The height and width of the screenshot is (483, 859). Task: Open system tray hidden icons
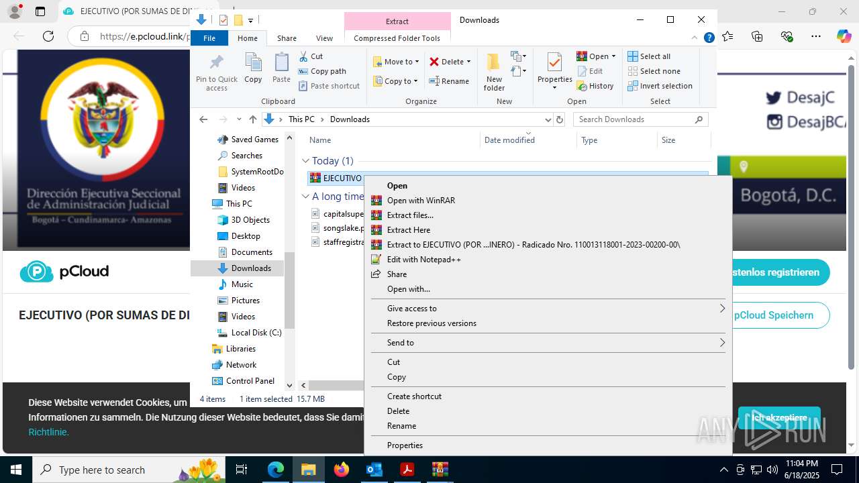click(x=723, y=470)
